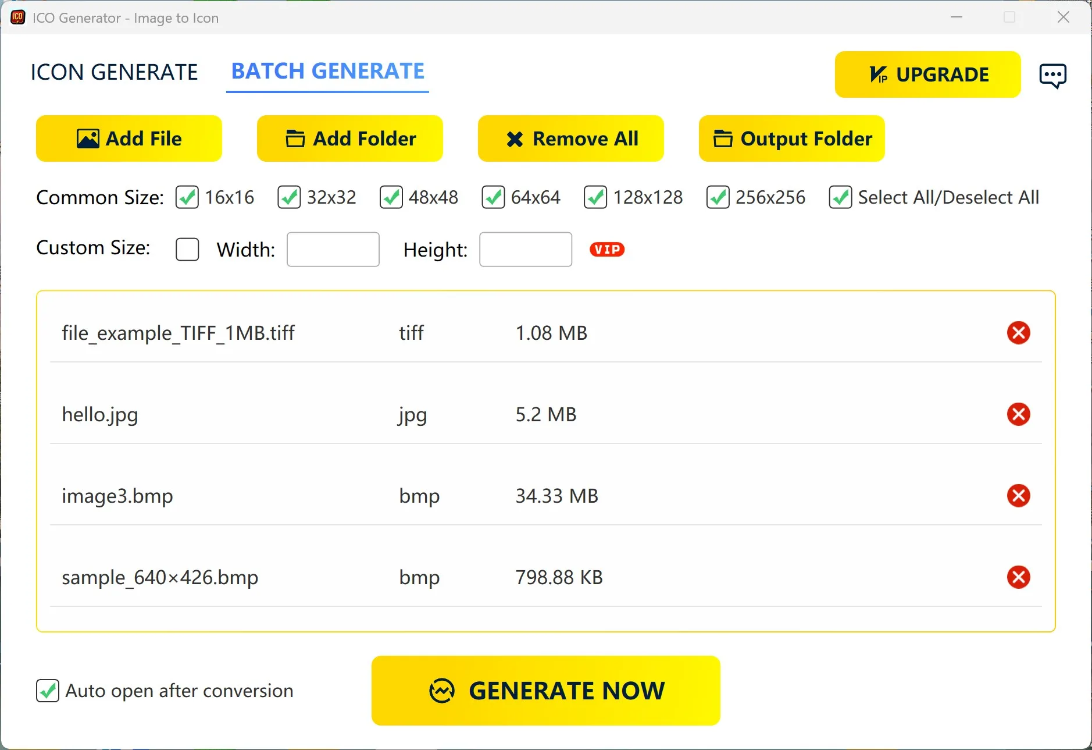Focus the custom Width input field
Viewport: 1092px width, 750px height.
point(333,249)
